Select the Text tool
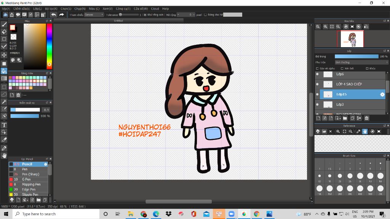This screenshot has width=390, height=219. click(x=4, y=125)
